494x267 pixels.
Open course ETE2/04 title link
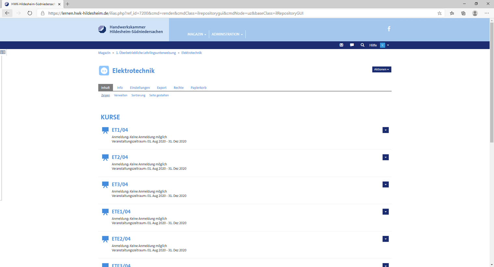pos(121,239)
